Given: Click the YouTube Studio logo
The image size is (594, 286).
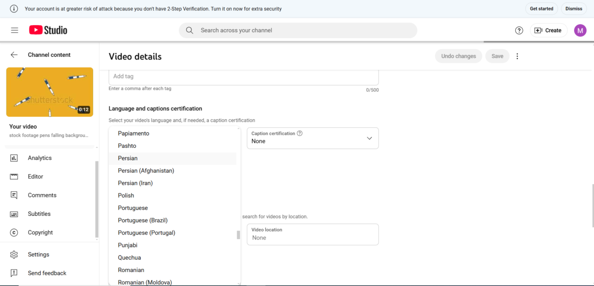Looking at the screenshot, I should pos(48,30).
